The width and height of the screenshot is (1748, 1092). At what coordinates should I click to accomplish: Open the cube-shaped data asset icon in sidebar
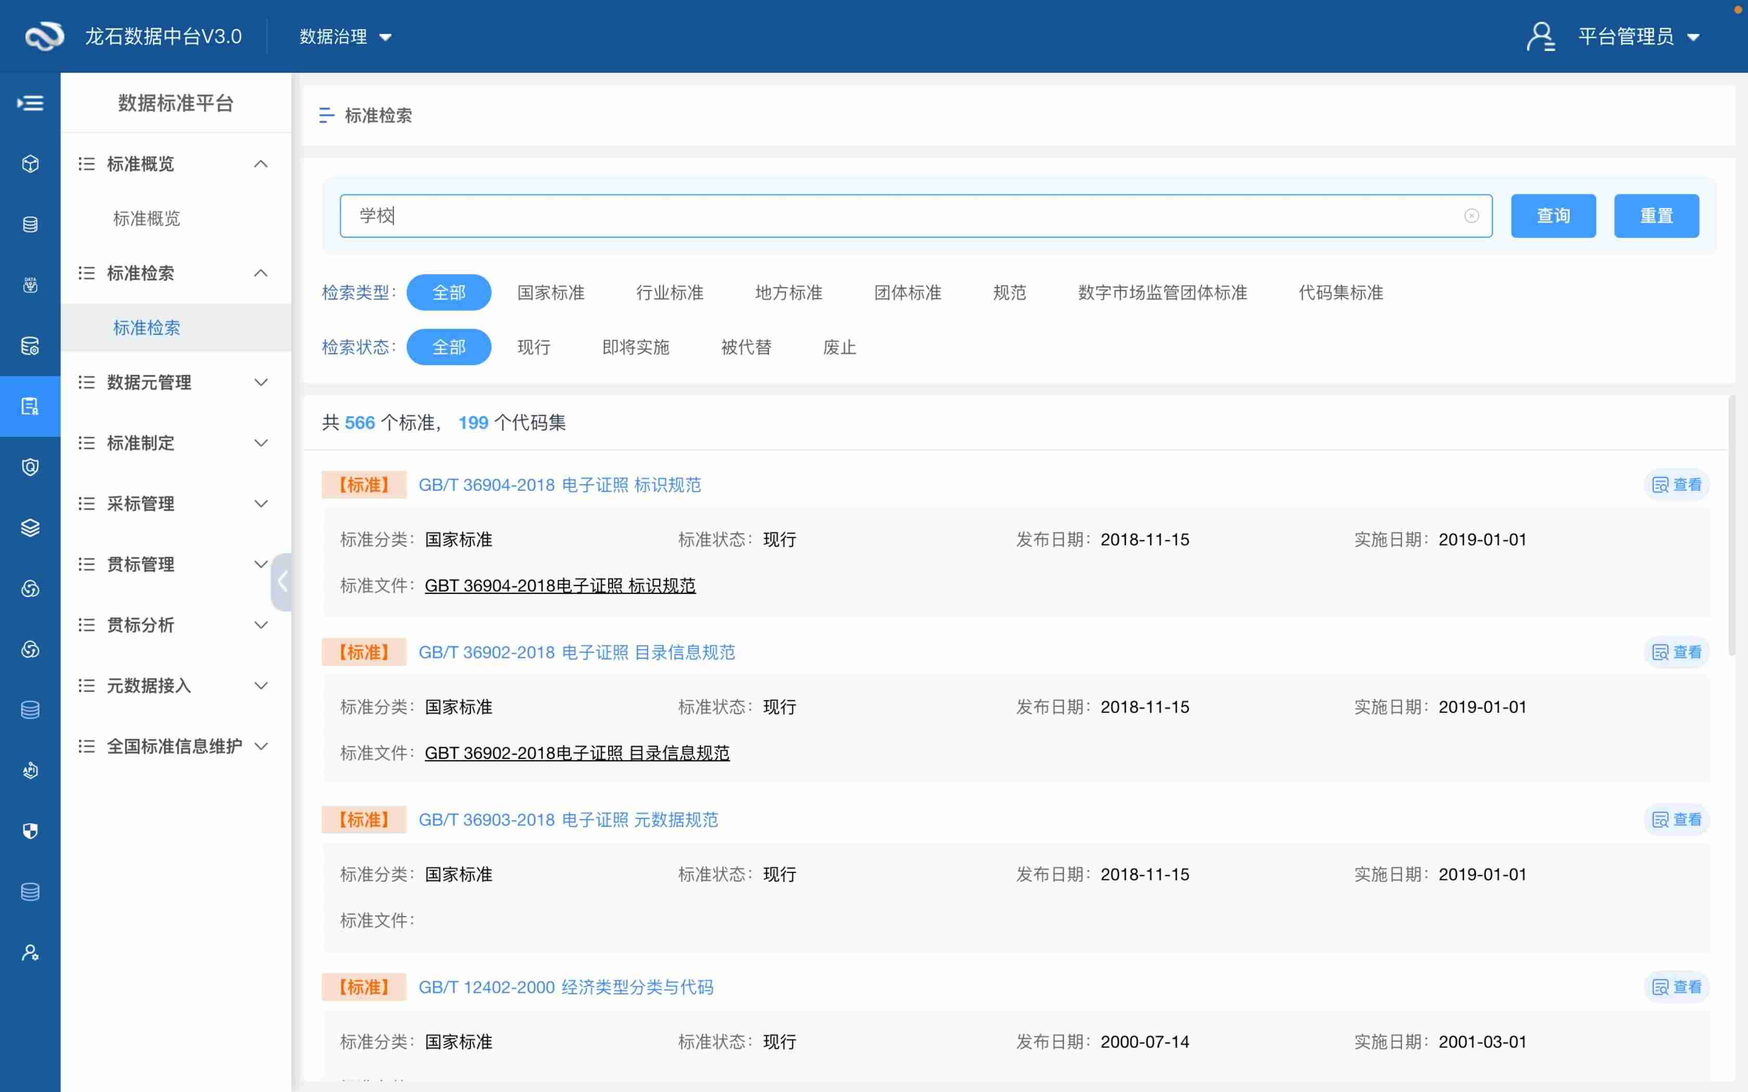click(x=30, y=164)
